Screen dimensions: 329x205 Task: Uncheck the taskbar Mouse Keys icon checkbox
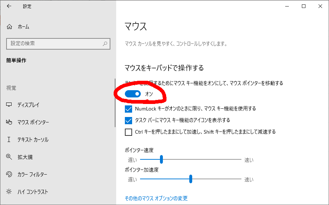[x=128, y=120]
